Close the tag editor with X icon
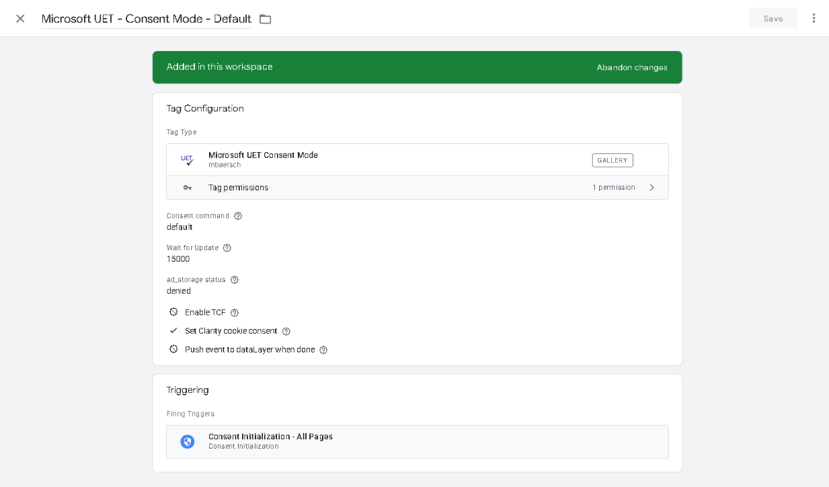Image resolution: width=829 pixels, height=487 pixels. (20, 19)
